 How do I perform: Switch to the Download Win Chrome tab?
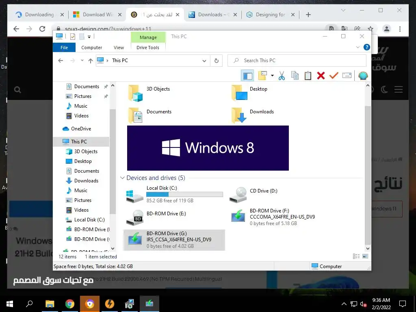(97, 15)
